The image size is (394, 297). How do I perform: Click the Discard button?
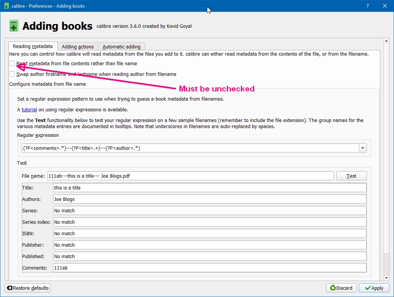coord(341,288)
